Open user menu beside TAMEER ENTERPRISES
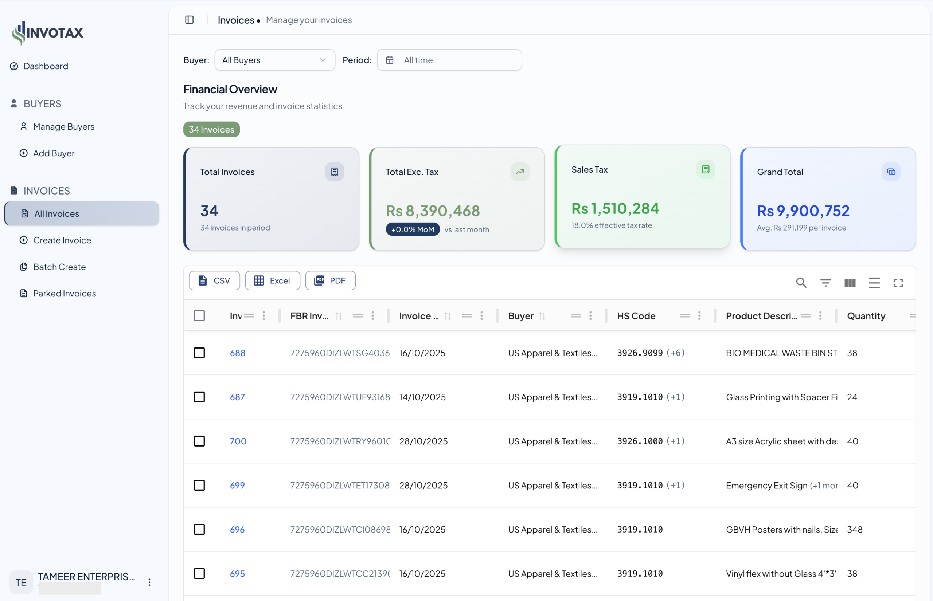 pos(149,582)
